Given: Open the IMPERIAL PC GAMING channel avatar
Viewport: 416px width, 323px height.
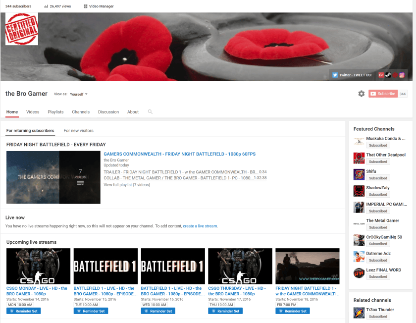Looking at the screenshot, I should [x=359, y=208].
